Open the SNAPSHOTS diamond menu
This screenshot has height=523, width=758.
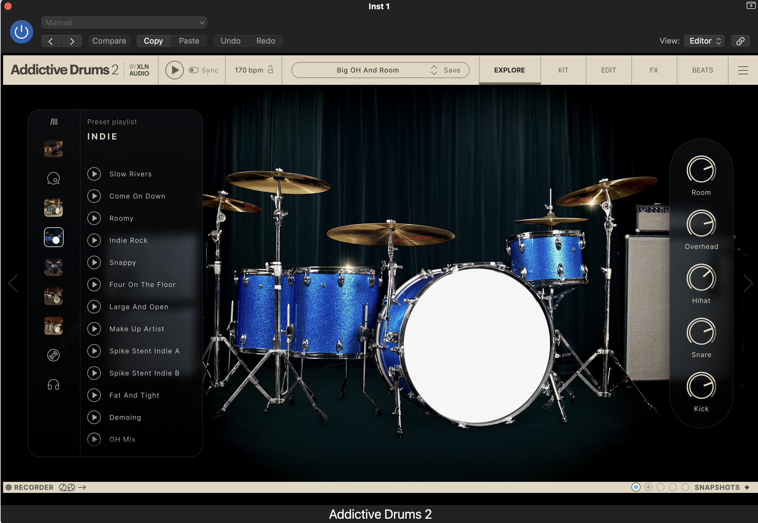click(x=747, y=487)
